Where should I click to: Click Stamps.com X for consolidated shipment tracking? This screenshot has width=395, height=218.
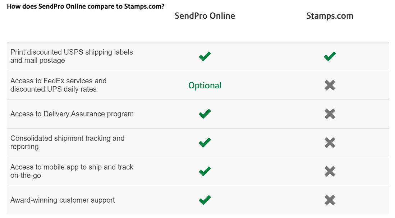330,143
